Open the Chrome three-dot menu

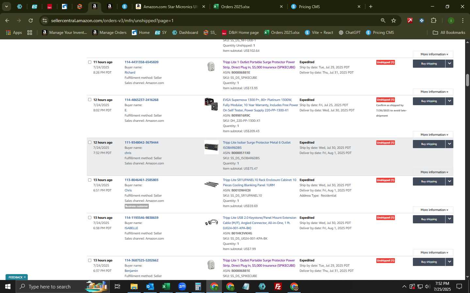462,21
